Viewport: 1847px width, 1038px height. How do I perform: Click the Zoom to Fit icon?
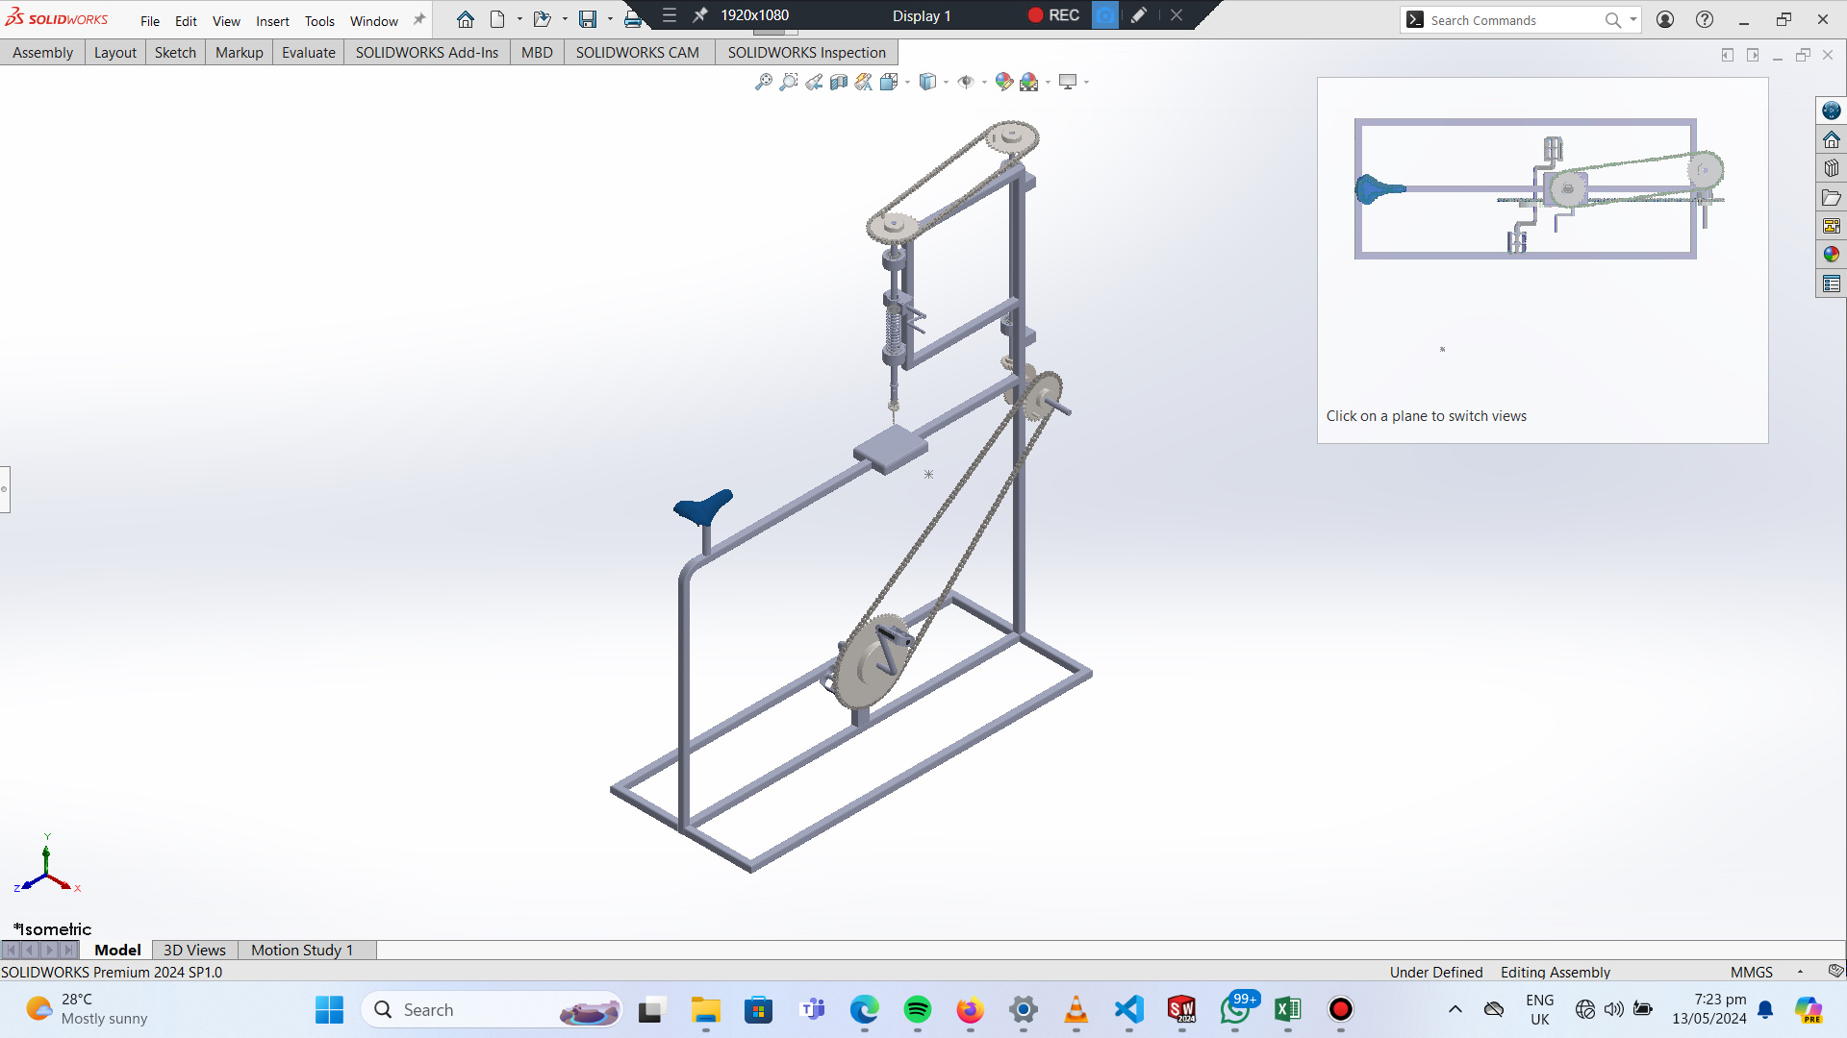[x=763, y=82]
